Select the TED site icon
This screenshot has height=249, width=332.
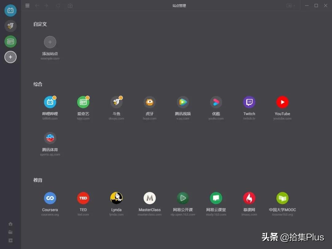tap(83, 198)
